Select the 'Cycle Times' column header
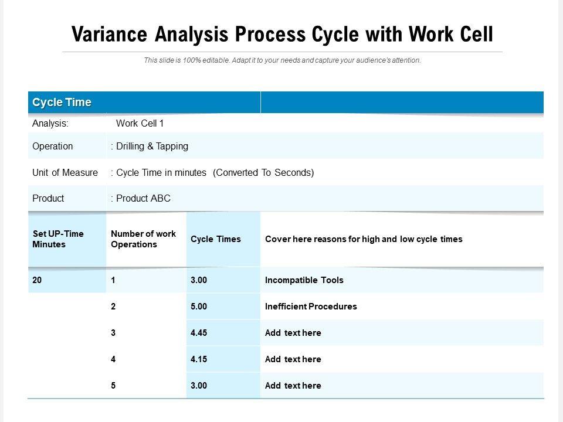Screen dimensions: 563x422 [216, 239]
